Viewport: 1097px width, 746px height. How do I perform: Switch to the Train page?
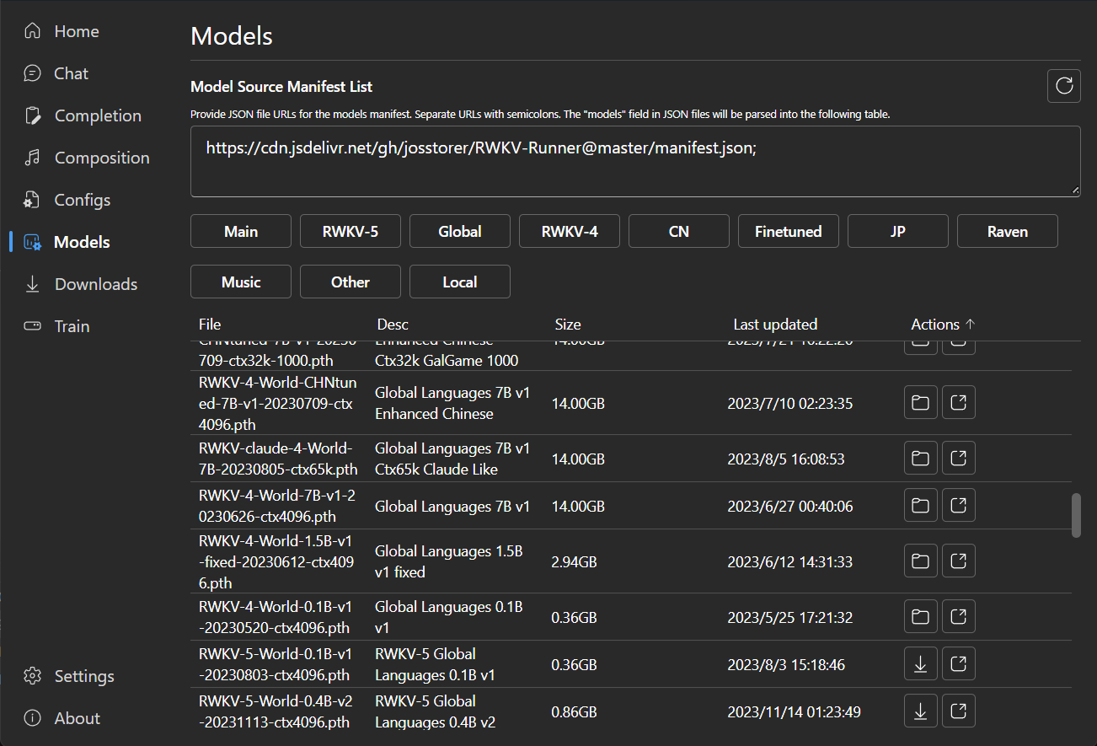coord(72,326)
